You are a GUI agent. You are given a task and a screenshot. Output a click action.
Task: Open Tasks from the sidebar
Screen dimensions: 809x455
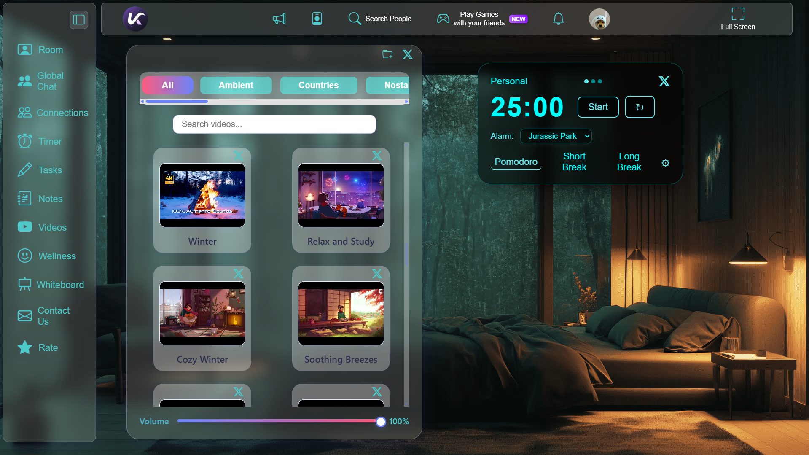point(40,170)
